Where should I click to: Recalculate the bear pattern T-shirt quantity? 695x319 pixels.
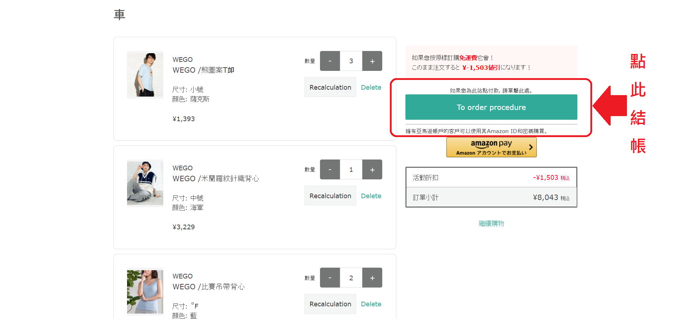[330, 87]
